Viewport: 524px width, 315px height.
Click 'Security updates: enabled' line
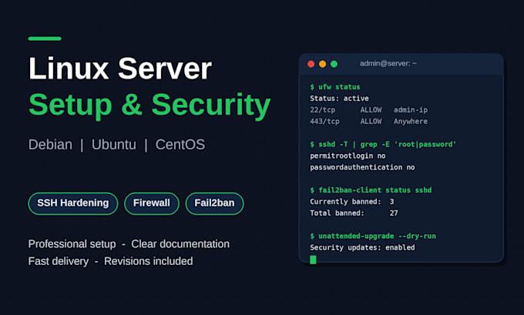point(362,247)
